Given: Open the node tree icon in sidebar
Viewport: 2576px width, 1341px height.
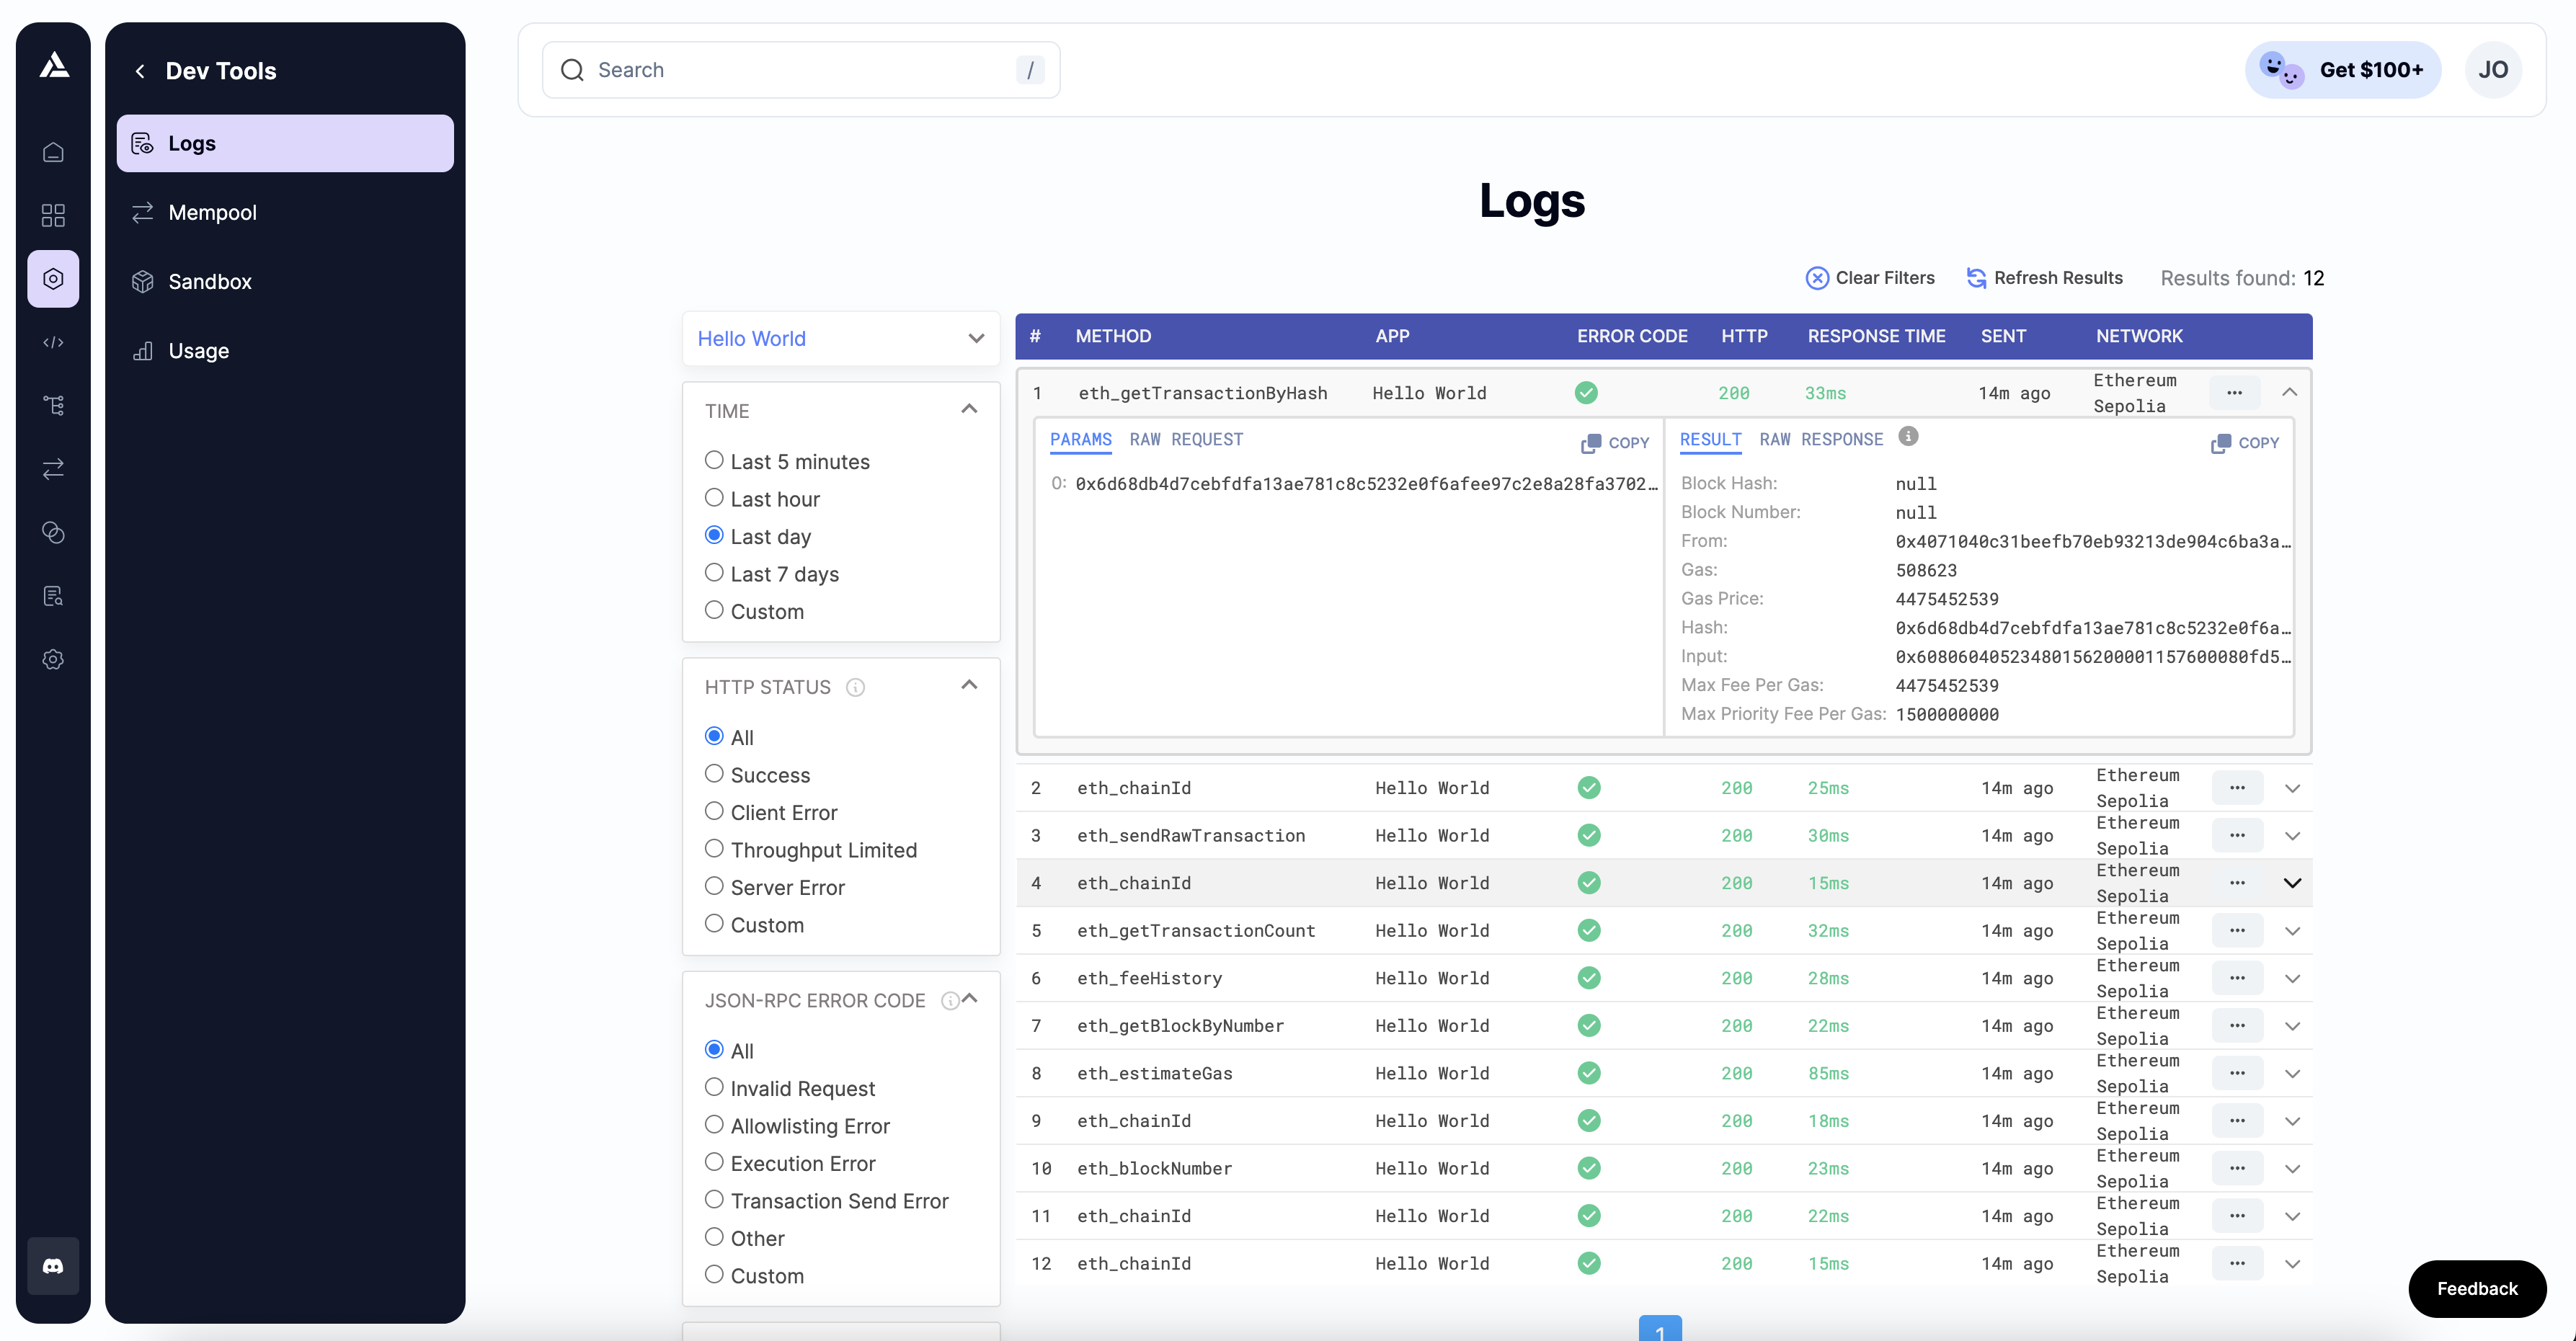Looking at the screenshot, I should click(x=53, y=405).
